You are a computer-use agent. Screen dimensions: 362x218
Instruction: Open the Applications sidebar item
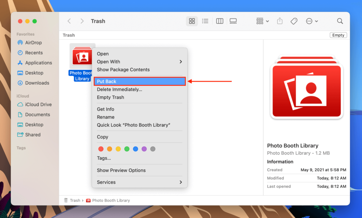click(38, 63)
